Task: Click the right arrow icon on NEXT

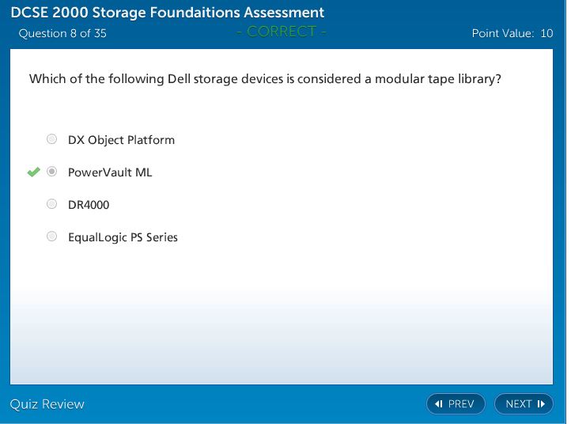Action: [x=541, y=404]
